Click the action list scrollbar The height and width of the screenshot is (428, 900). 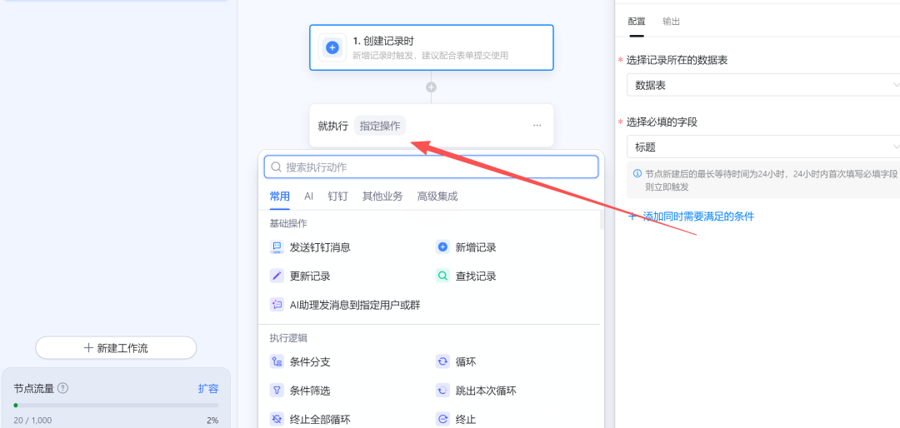[x=602, y=219]
